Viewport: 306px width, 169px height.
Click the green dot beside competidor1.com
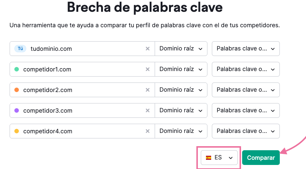(17, 69)
